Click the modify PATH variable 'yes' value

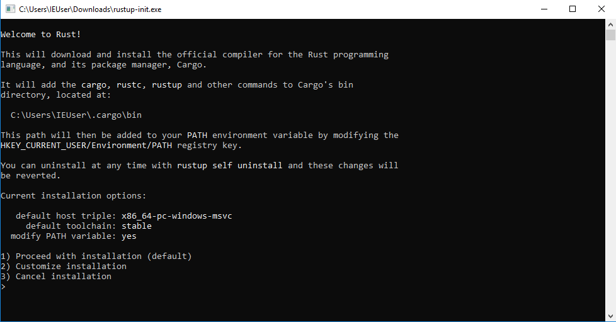pyautogui.click(x=129, y=236)
